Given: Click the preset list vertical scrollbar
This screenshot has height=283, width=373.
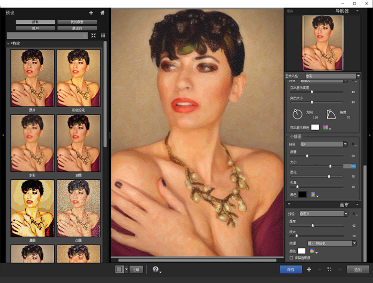Looking at the screenshot, I should pos(105,94).
